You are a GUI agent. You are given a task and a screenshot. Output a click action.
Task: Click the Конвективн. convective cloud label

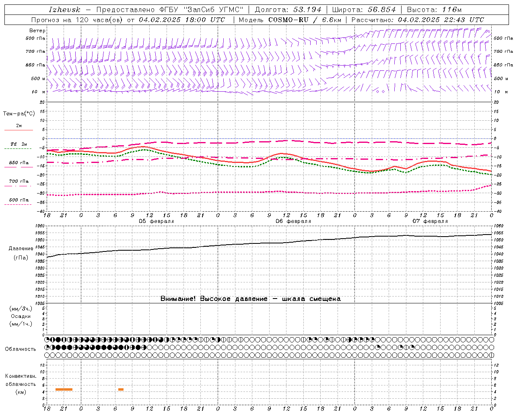tap(21, 376)
